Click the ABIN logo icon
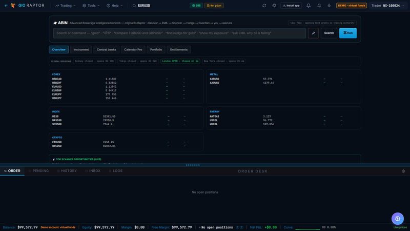Viewport: 410px width, 231px height. (55, 23)
